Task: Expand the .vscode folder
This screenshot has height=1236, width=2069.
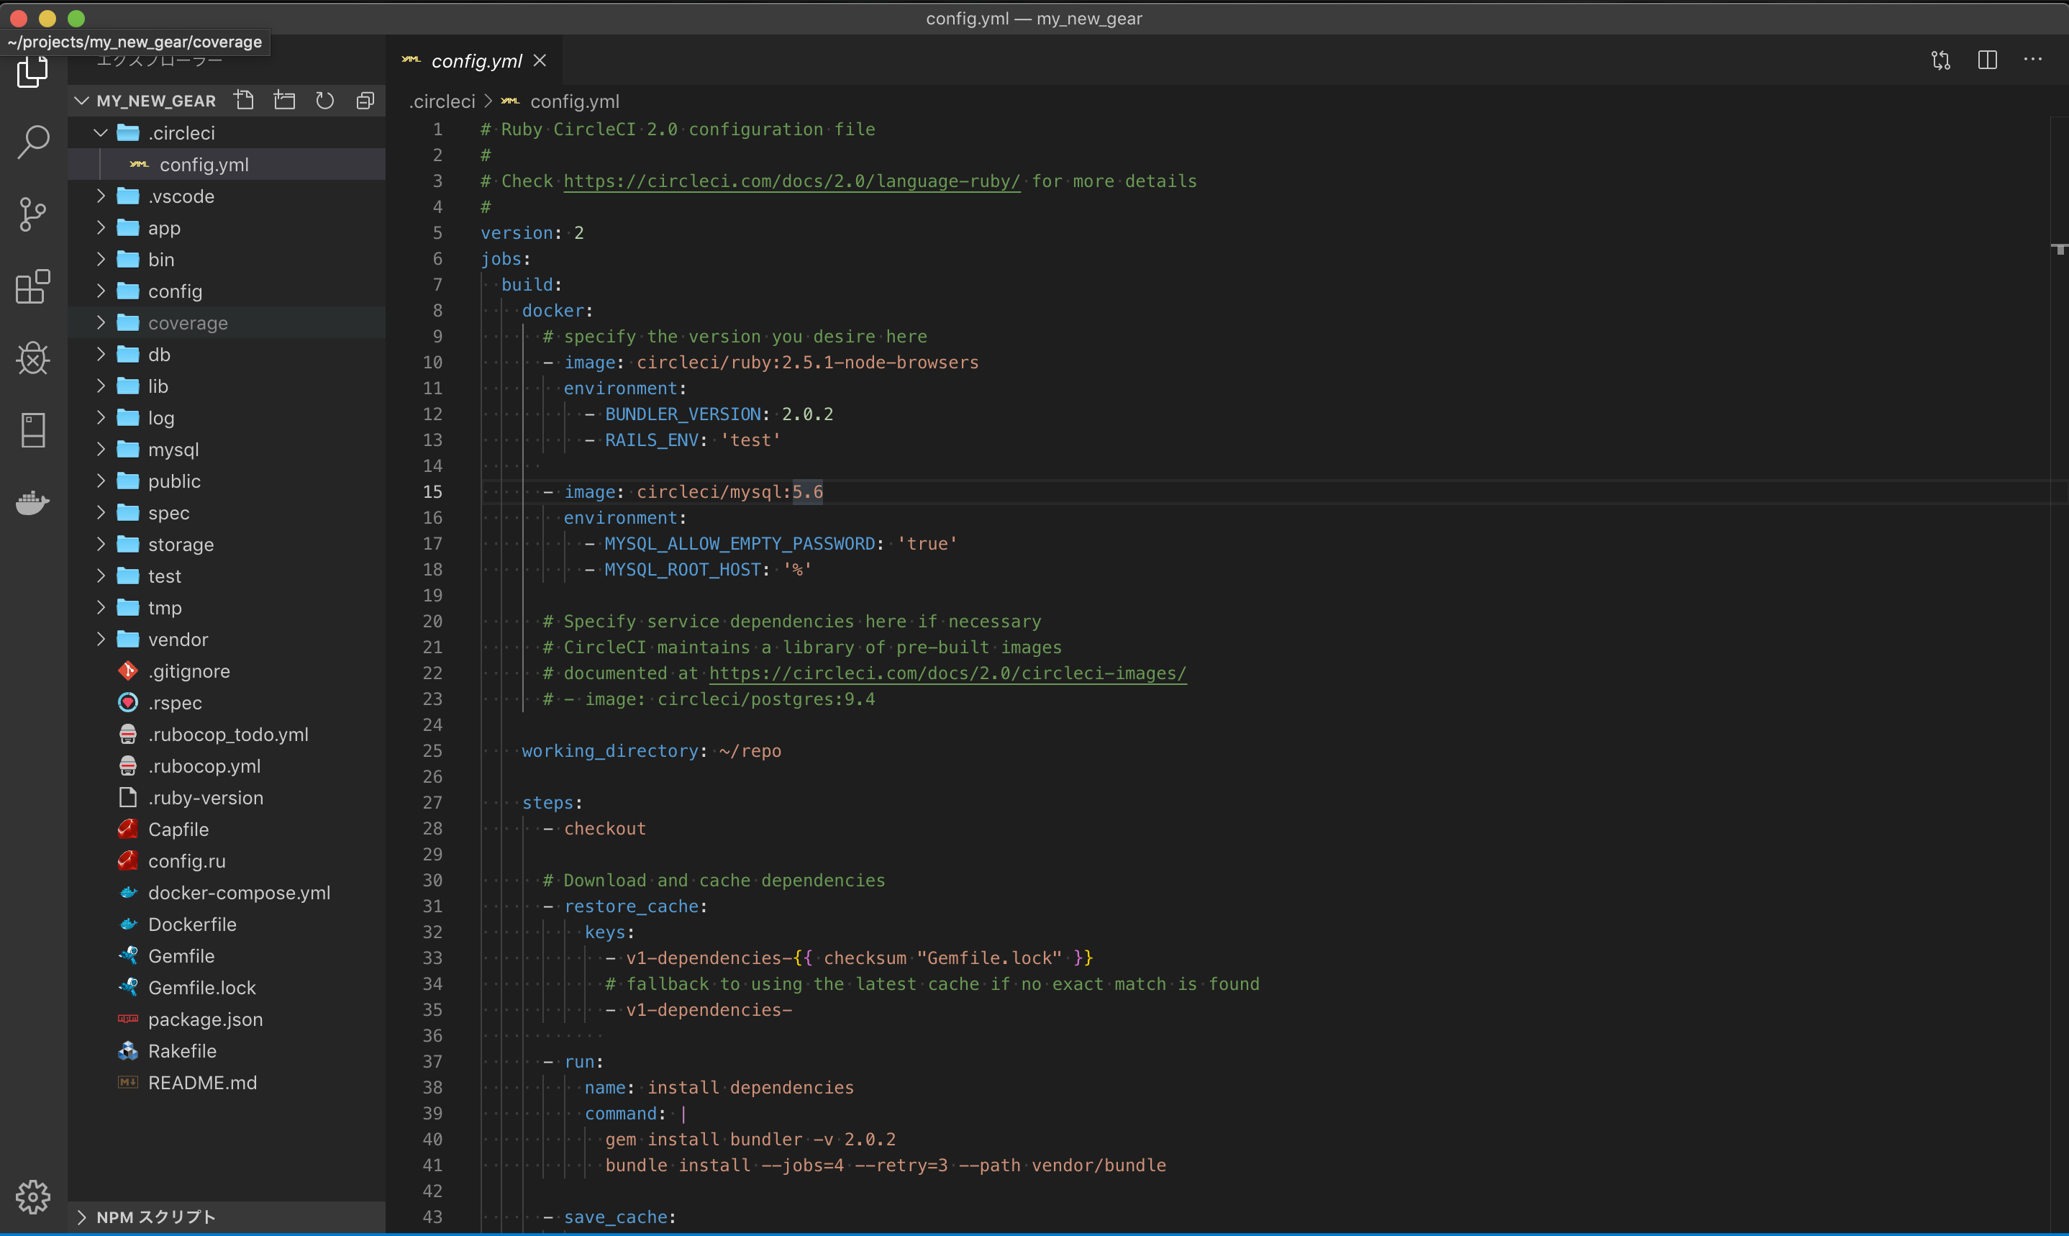Action: click(x=101, y=196)
